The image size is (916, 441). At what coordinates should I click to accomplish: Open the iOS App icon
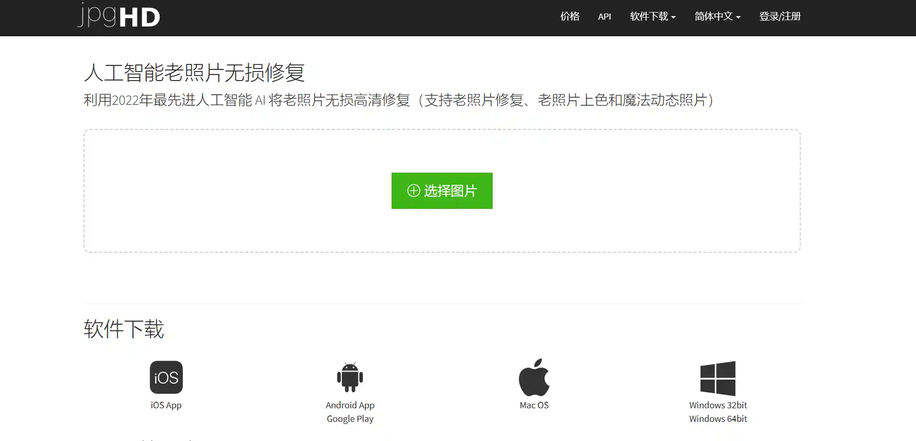(x=166, y=377)
